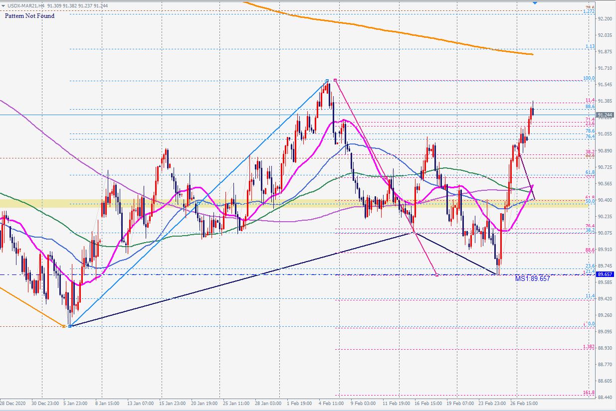Viewport: 616px width, 411px height.
Task: Open the USDX-MAR21,H4 chart title dropdown arrow
Action: (x=3, y=5)
